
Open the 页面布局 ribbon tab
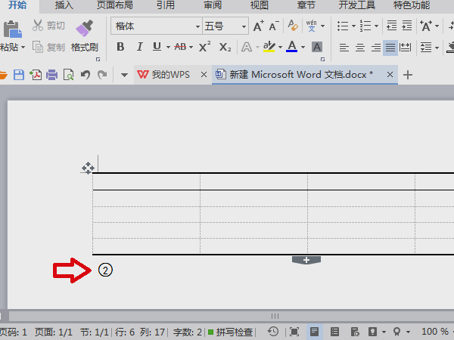(115, 5)
